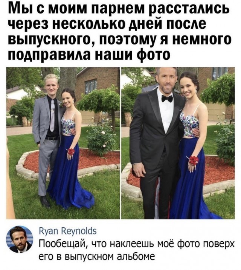Click the red wrist corsage in left photo
Viewport: 241px width, 270px height.
coord(71,152)
